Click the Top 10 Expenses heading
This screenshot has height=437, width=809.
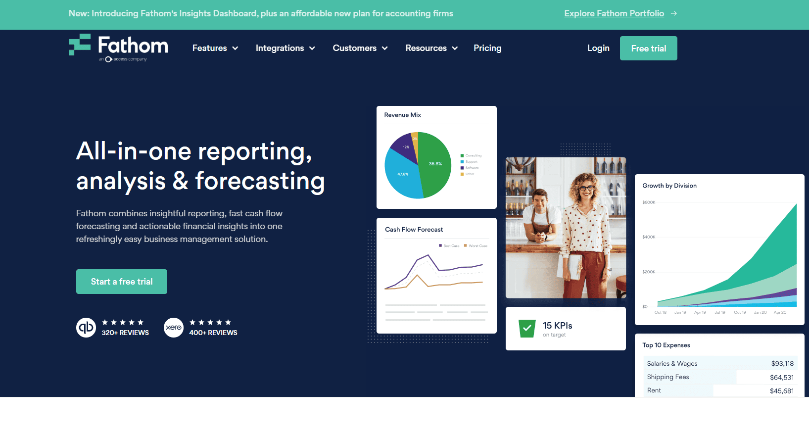click(x=666, y=345)
